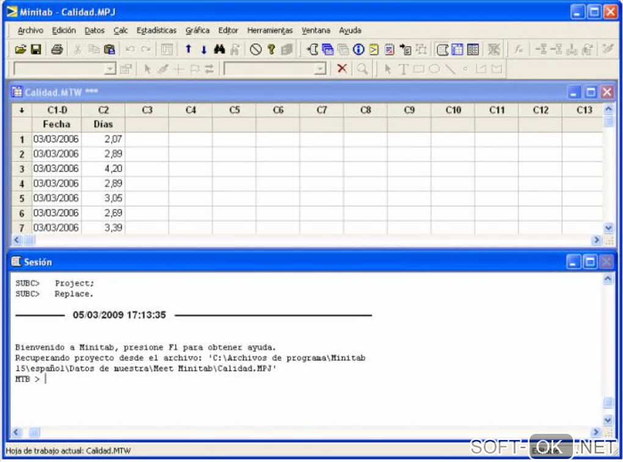
Task: Click the red X delete icon
Action: click(x=341, y=69)
